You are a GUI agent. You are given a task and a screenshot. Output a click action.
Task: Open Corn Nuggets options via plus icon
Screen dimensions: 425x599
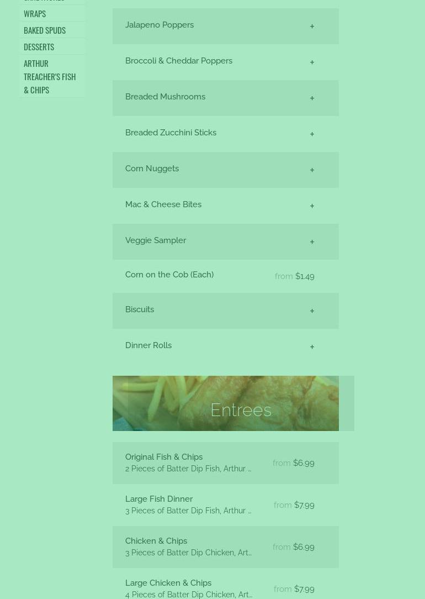[312, 170]
